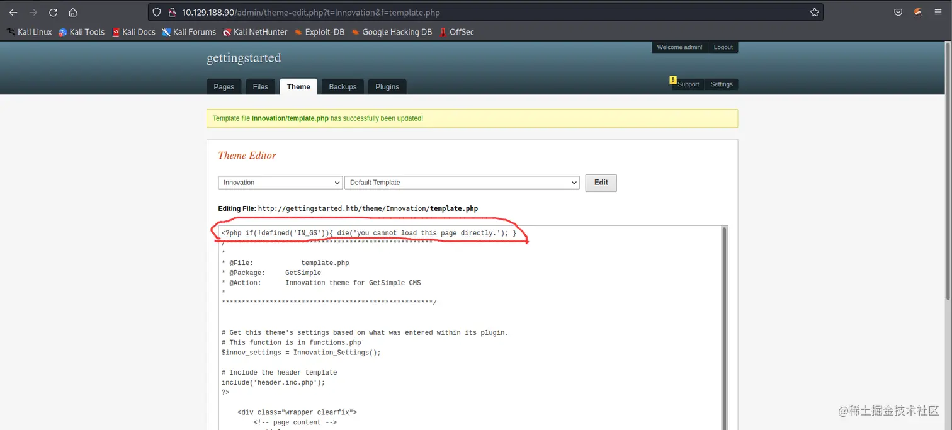Image resolution: width=952 pixels, height=430 pixels.
Task: Open the Kali Tools bookmark
Action: 82,32
